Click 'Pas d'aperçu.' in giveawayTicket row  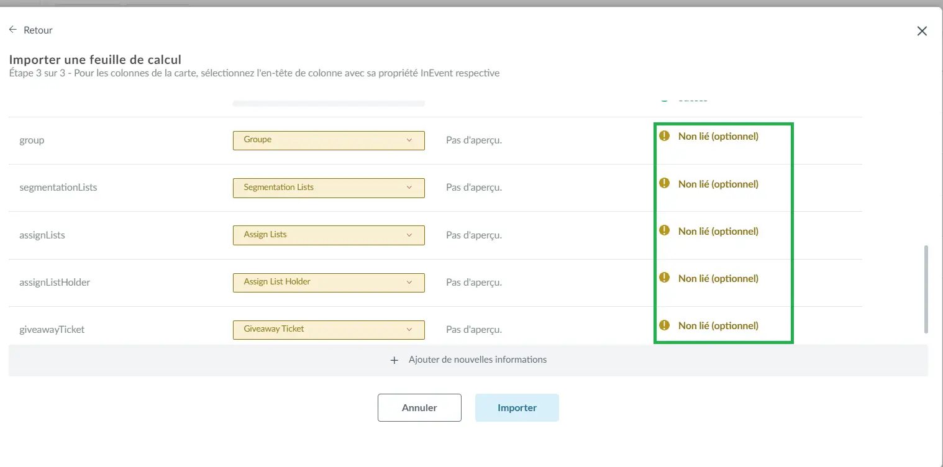(x=474, y=330)
